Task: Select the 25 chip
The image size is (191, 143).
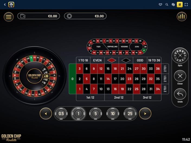Action: (130, 114)
